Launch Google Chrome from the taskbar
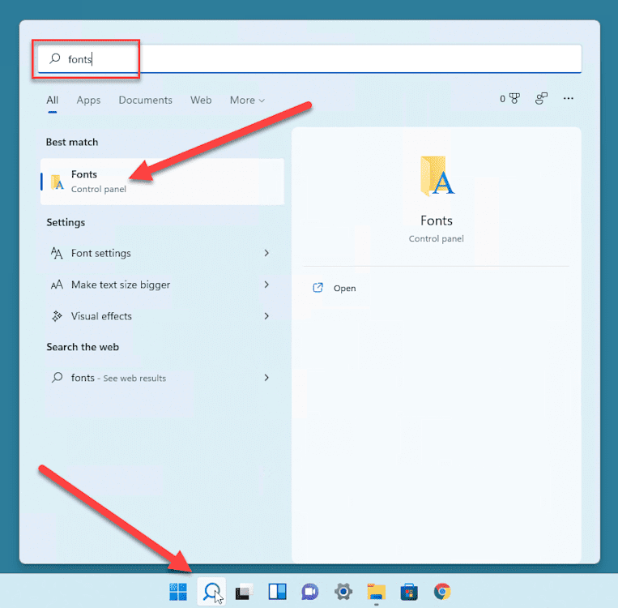 (x=442, y=592)
